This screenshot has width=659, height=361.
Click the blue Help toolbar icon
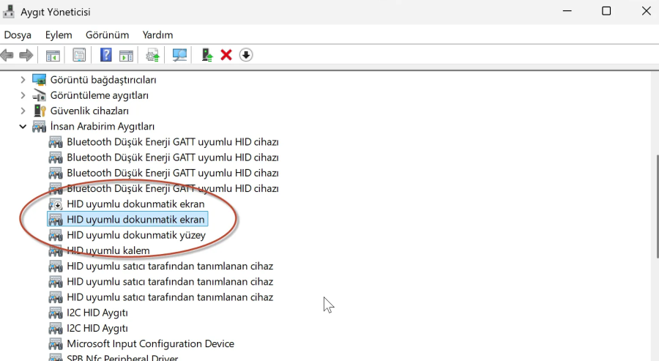click(x=106, y=55)
